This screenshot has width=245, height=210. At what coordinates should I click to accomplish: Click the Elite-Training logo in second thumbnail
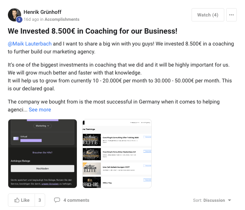point(92,139)
